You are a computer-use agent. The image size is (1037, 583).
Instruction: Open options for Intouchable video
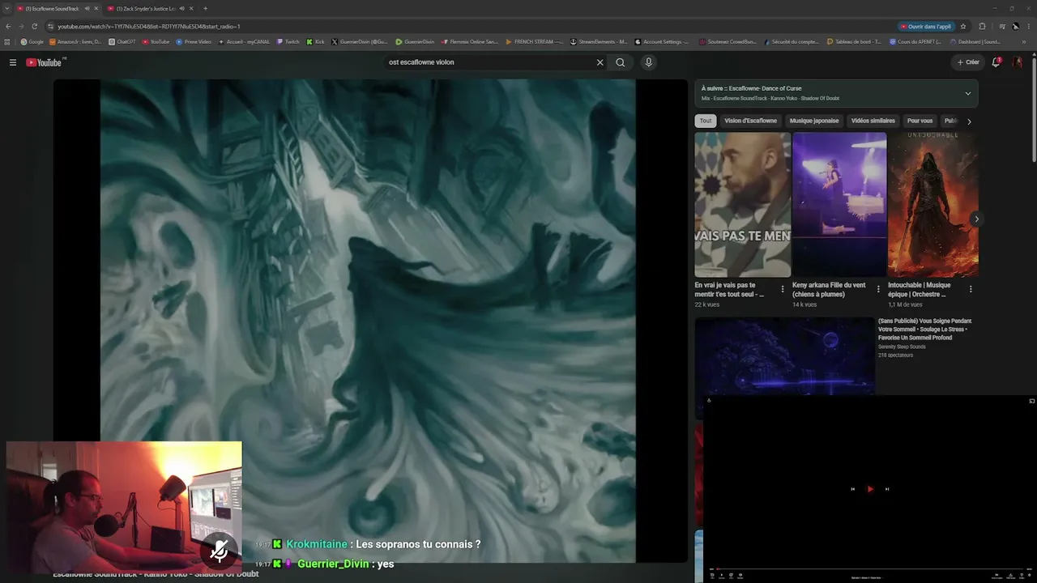pyautogui.click(x=971, y=289)
